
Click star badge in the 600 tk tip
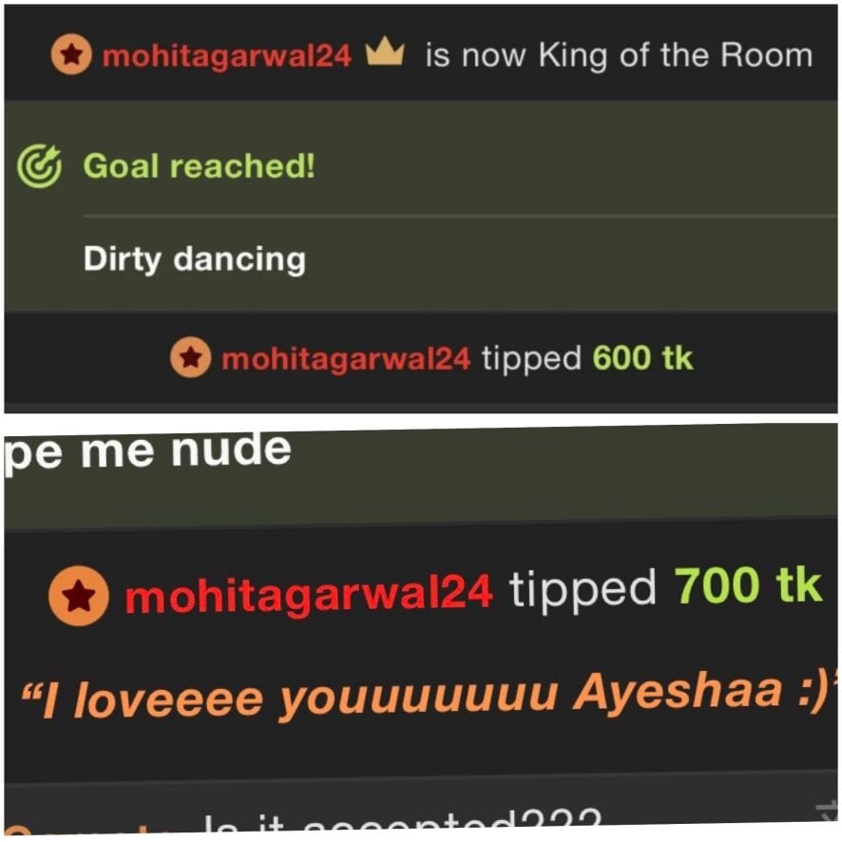[x=191, y=357]
